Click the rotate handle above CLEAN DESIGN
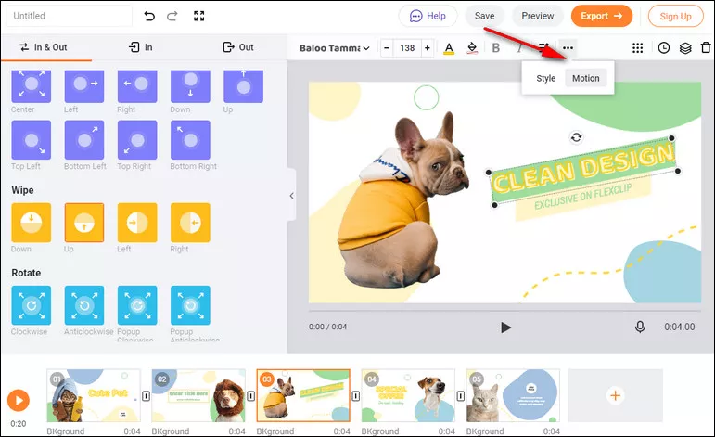This screenshot has height=437, width=715. pos(577,137)
